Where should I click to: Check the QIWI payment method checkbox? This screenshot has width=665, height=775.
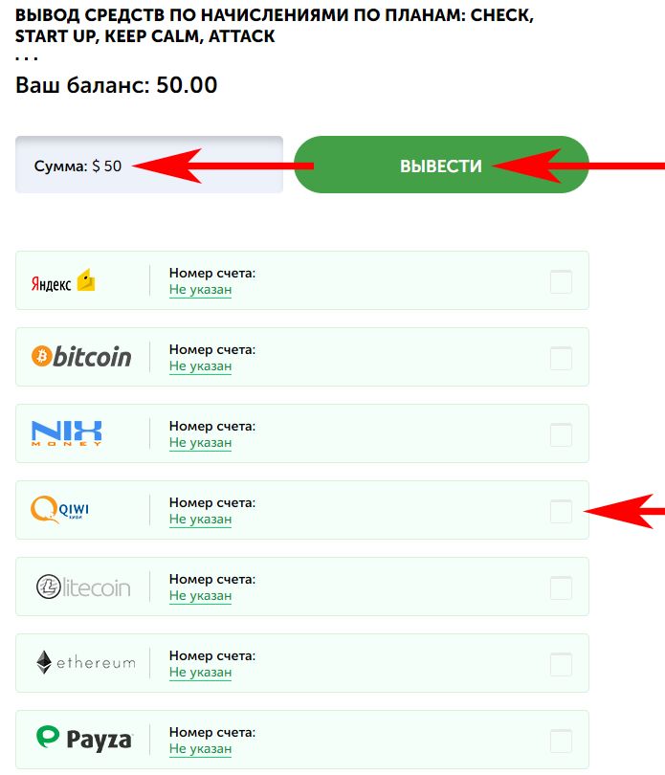point(561,511)
